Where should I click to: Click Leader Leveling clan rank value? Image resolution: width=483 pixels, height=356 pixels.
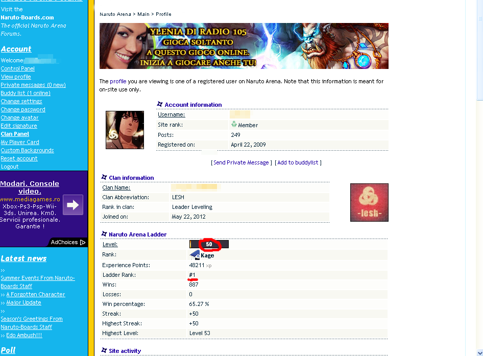coord(192,207)
